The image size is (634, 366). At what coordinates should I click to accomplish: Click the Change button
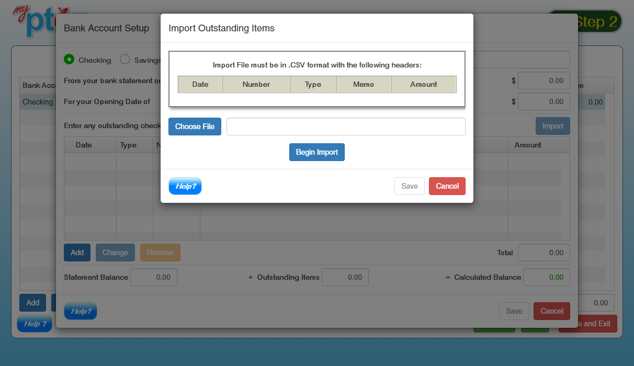(x=115, y=253)
